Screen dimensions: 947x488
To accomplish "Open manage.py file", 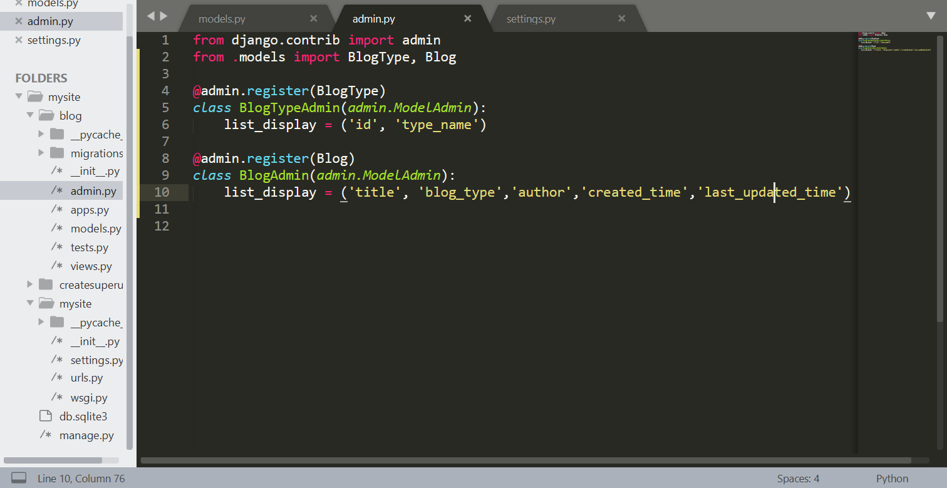I will click(x=86, y=435).
